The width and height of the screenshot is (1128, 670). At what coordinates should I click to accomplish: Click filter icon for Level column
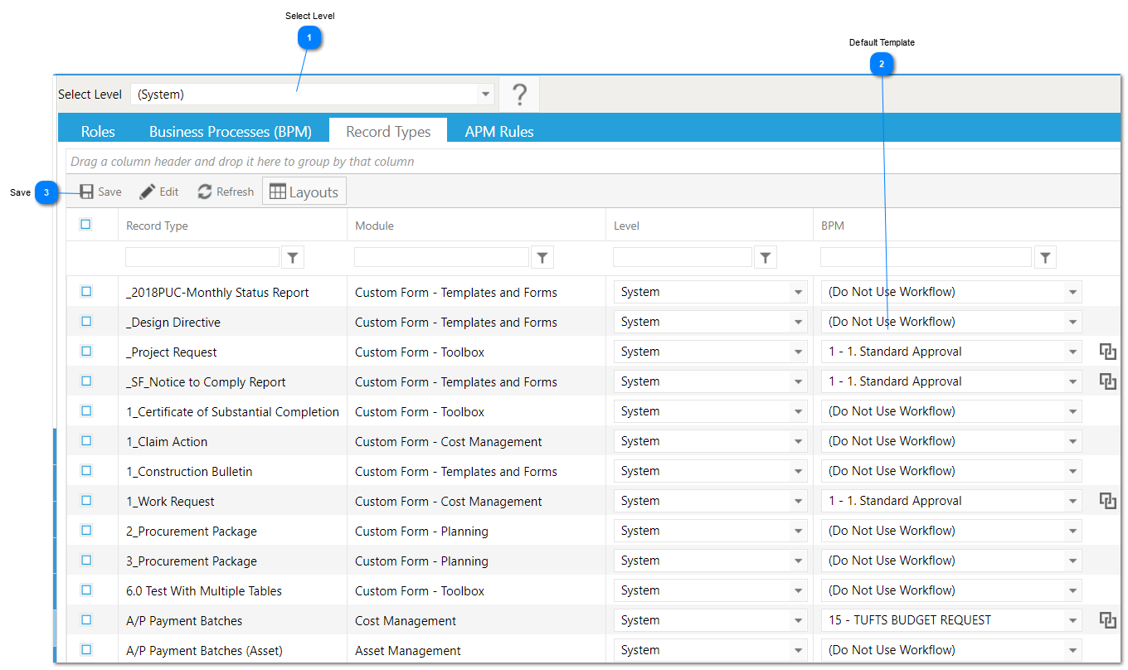(766, 258)
